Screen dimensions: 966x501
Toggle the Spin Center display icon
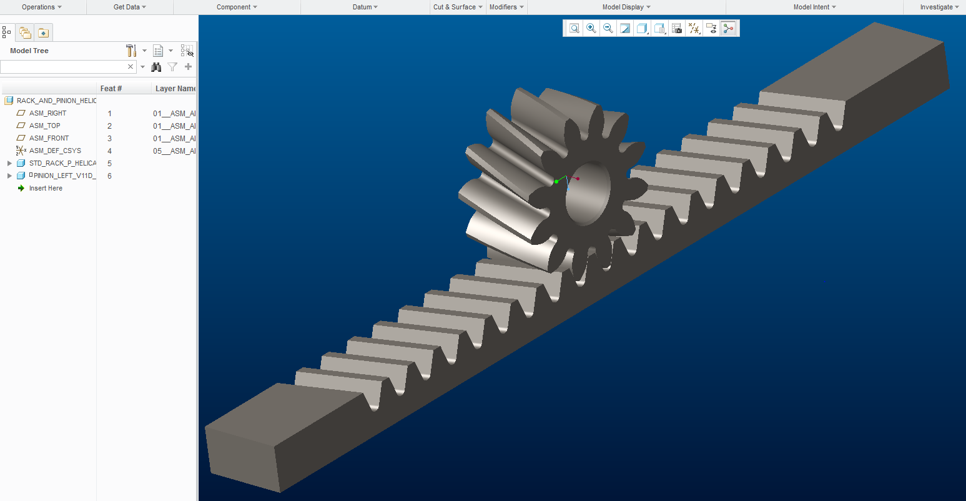[x=728, y=28]
